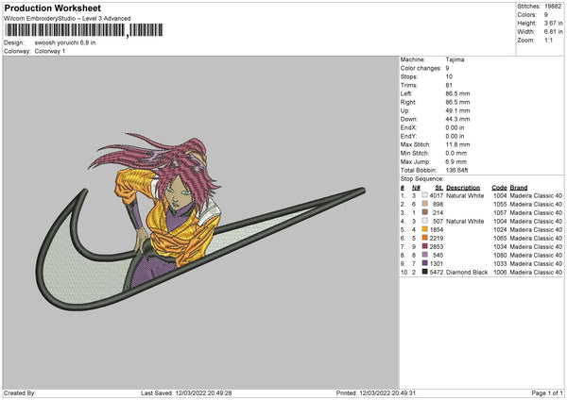Select the orange swatch beside 2219
The image size is (567, 400).
point(424,238)
